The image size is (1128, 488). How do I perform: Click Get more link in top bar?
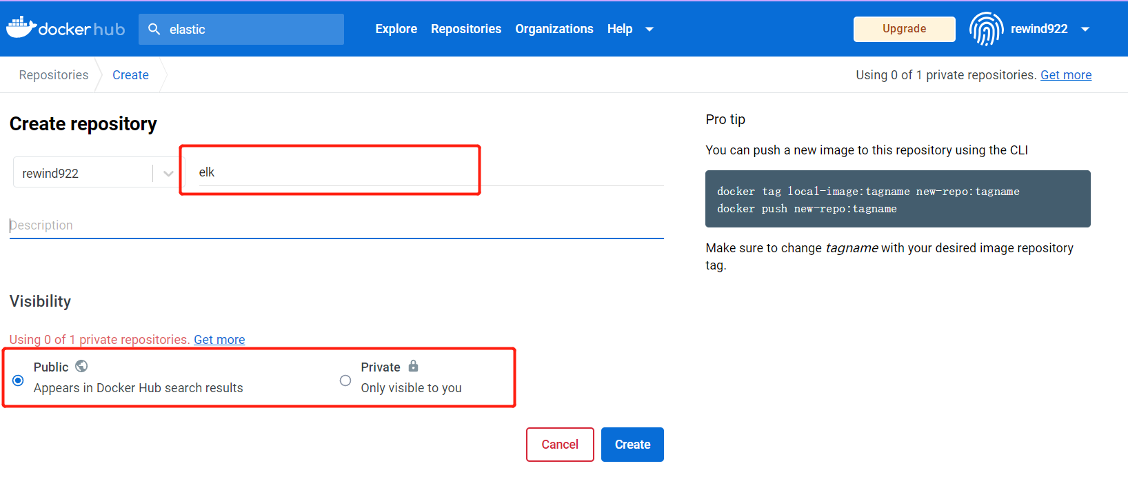(x=1066, y=75)
